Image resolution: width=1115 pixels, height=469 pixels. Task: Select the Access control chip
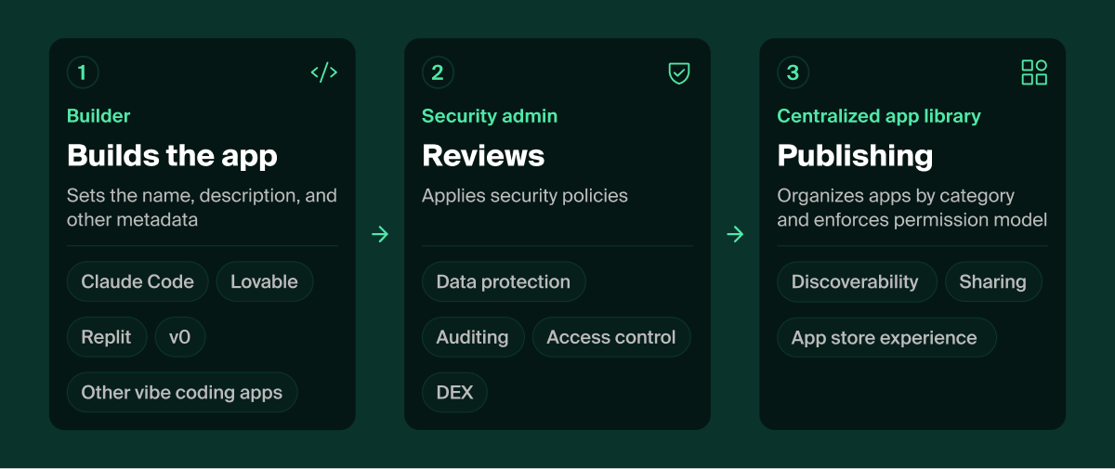click(x=611, y=337)
